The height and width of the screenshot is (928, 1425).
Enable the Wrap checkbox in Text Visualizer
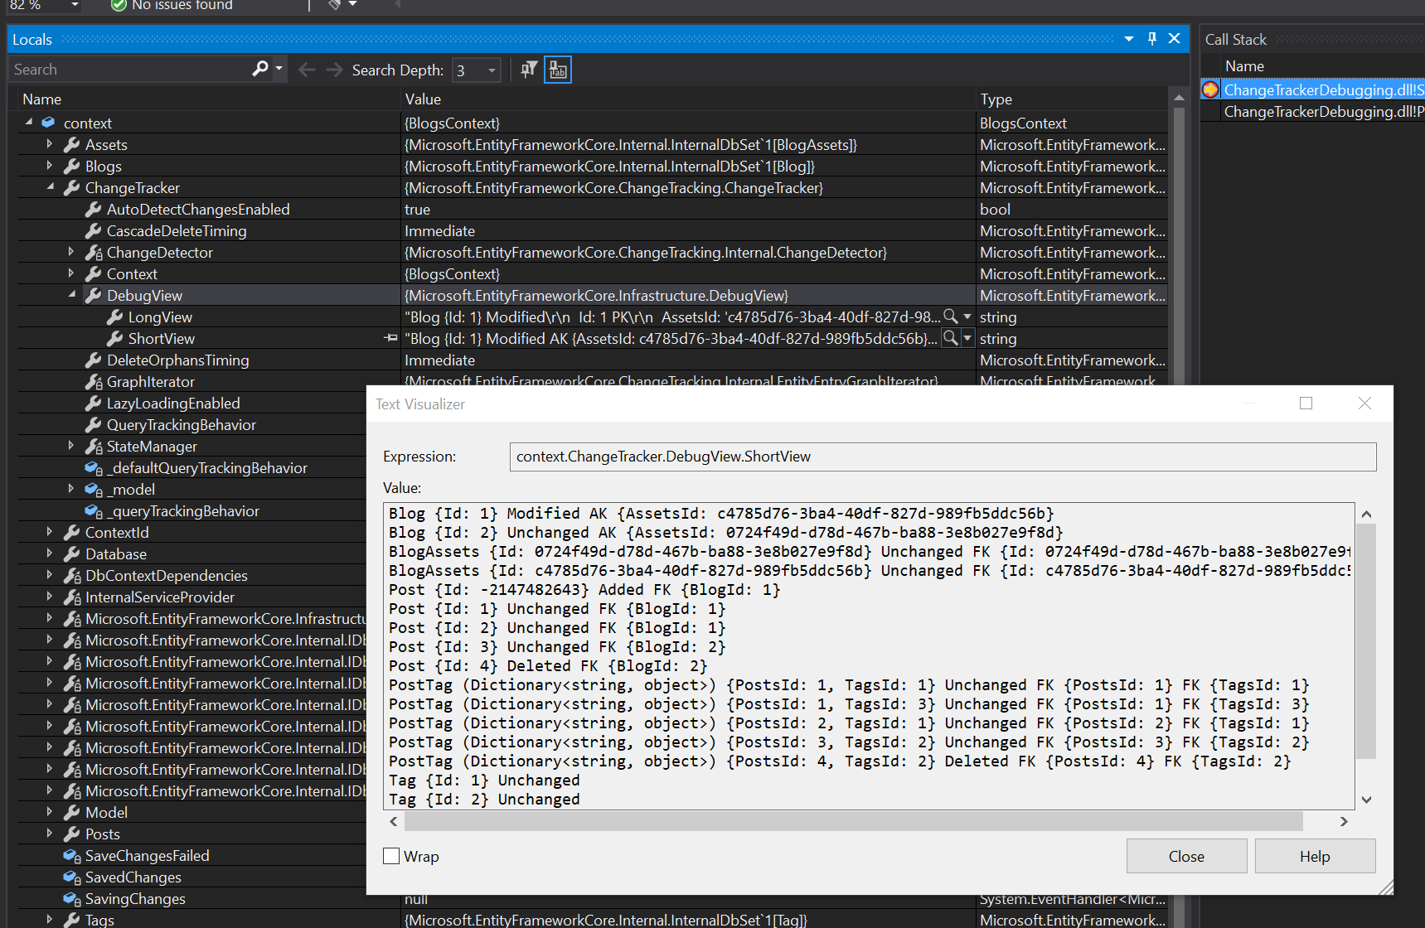[x=390, y=856]
